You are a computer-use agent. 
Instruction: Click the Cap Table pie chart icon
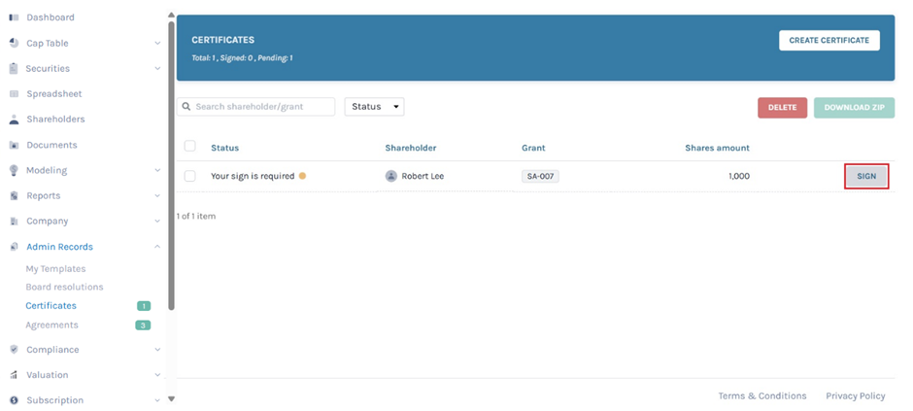(x=14, y=43)
